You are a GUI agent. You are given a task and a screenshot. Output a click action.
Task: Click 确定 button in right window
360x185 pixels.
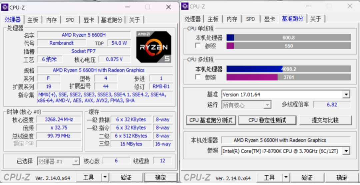click(342, 177)
